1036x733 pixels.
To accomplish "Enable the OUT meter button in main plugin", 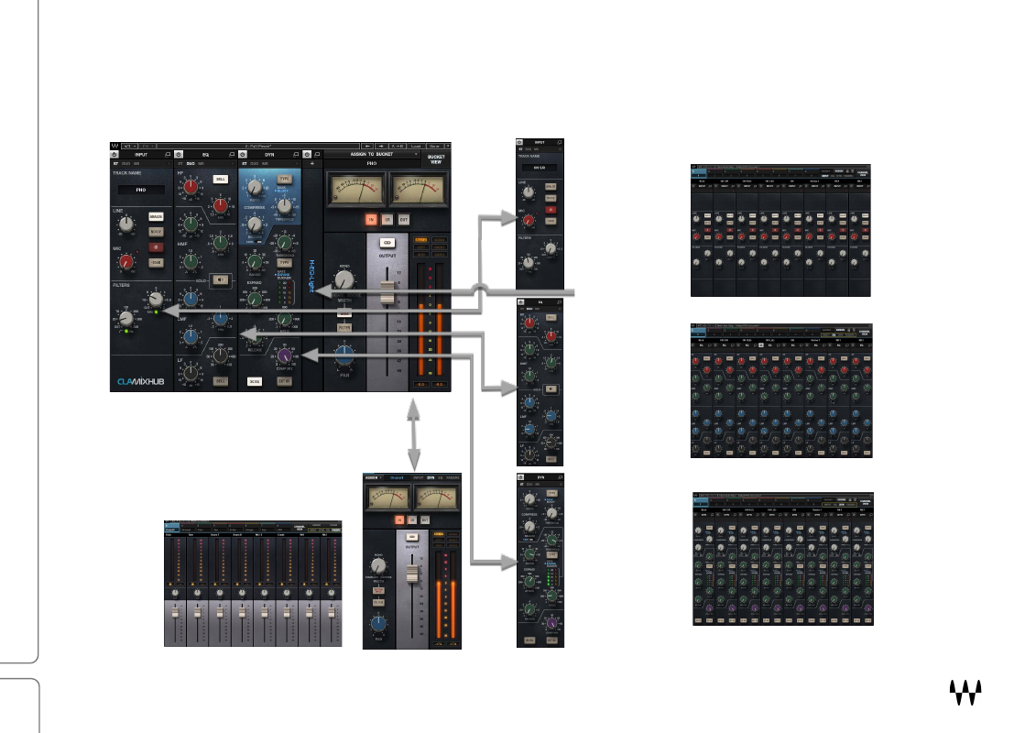I will click(404, 219).
